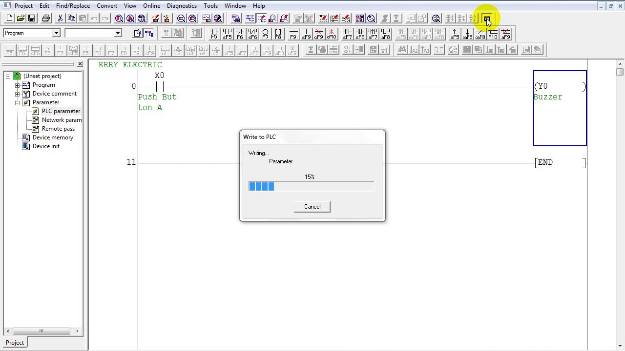Open the Edit menu
This screenshot has height=351, width=625.
pyautogui.click(x=44, y=6)
